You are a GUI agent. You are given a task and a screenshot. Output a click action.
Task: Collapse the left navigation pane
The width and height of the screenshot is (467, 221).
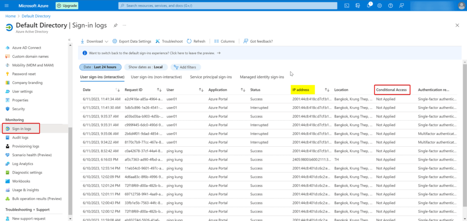click(x=69, y=40)
